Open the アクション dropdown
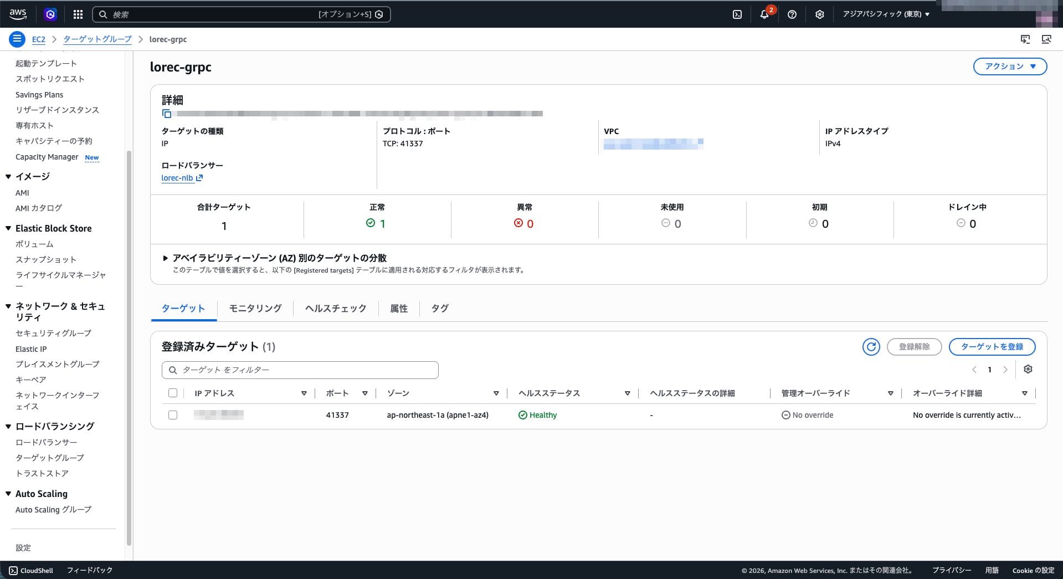This screenshot has height=579, width=1063. [1010, 66]
